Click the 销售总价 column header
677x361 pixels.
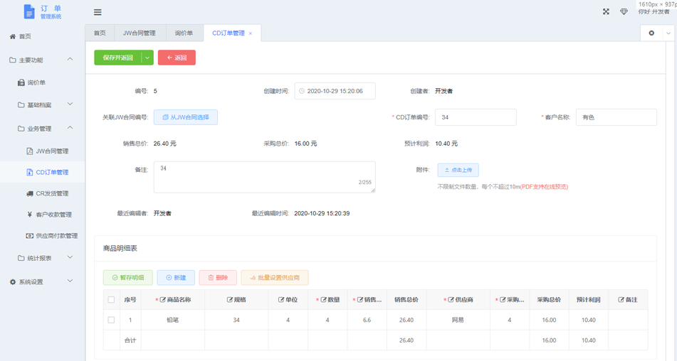(x=406, y=300)
